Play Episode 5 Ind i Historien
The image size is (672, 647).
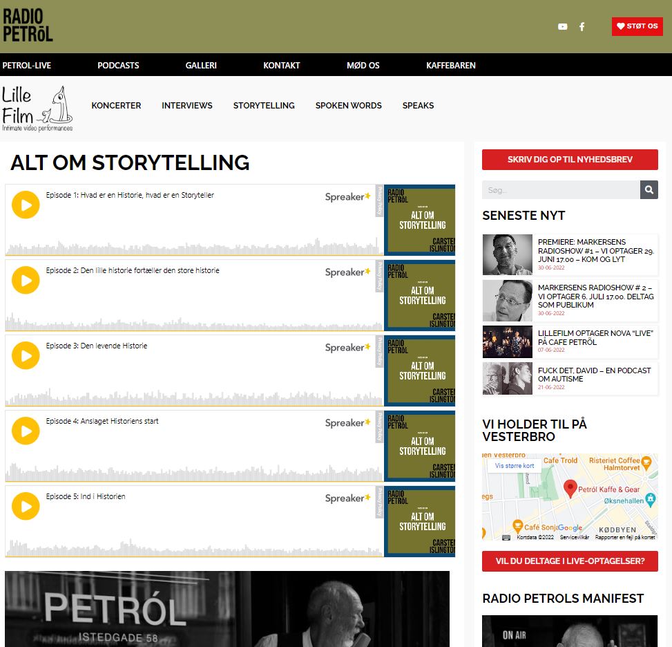tap(26, 506)
